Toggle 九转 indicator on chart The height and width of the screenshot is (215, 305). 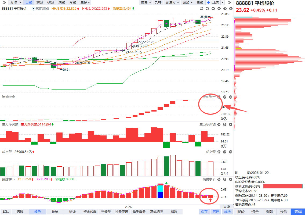tap(158, 2)
